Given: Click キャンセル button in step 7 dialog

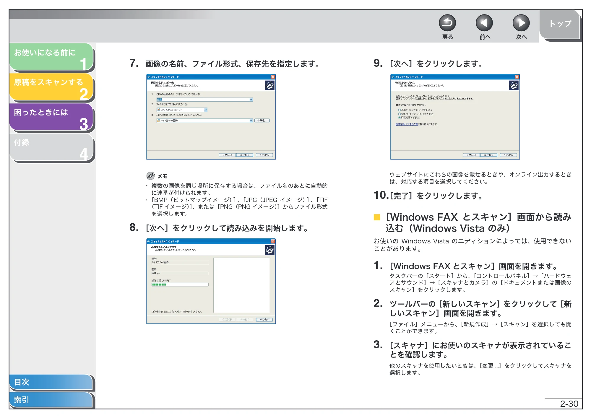Looking at the screenshot, I should (264, 155).
